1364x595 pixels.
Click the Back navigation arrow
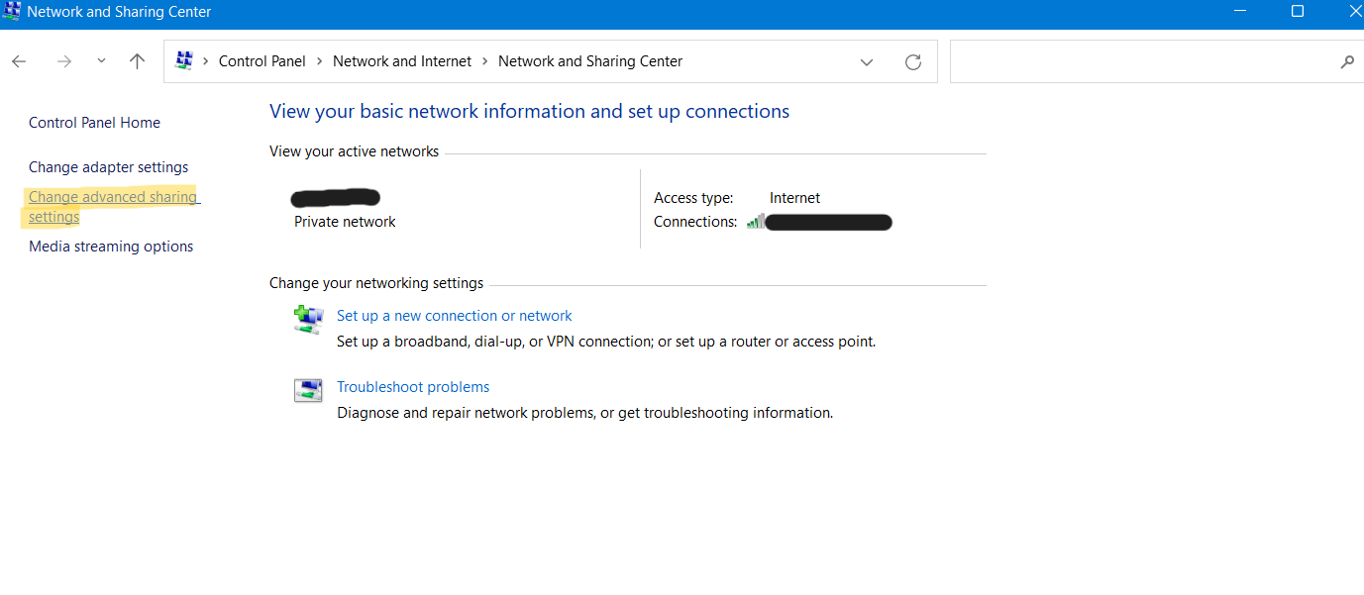pos(19,61)
